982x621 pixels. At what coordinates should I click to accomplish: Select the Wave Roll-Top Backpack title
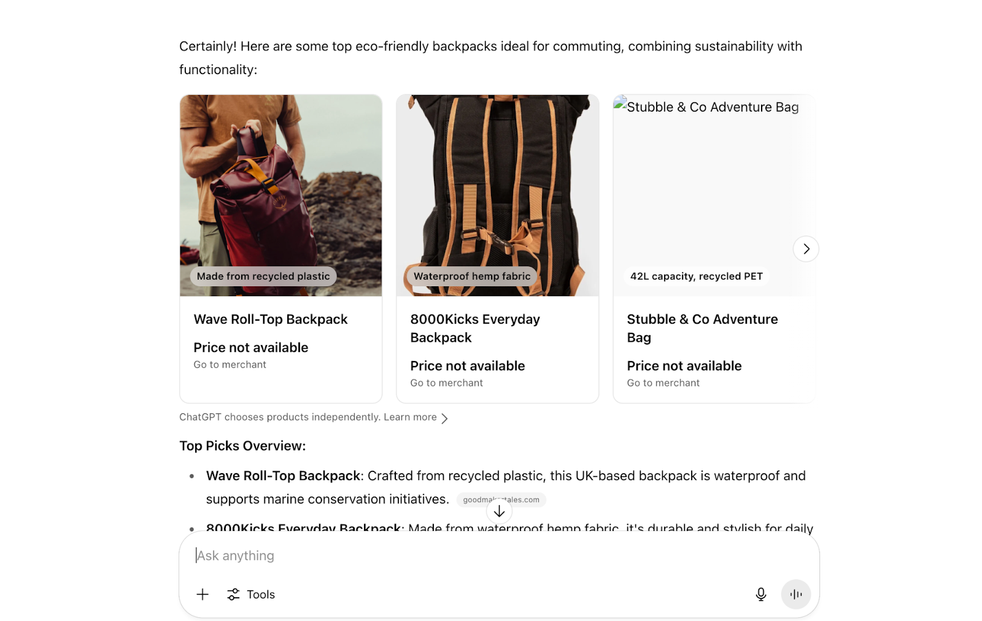(x=271, y=319)
